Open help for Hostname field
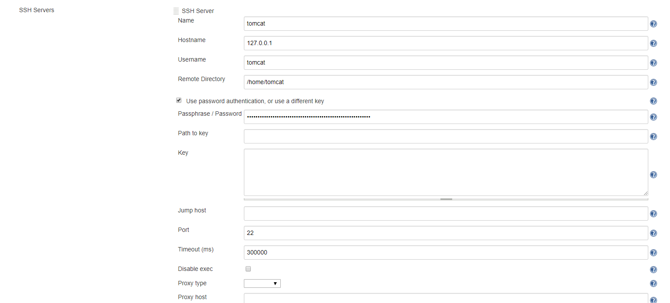 click(x=654, y=43)
